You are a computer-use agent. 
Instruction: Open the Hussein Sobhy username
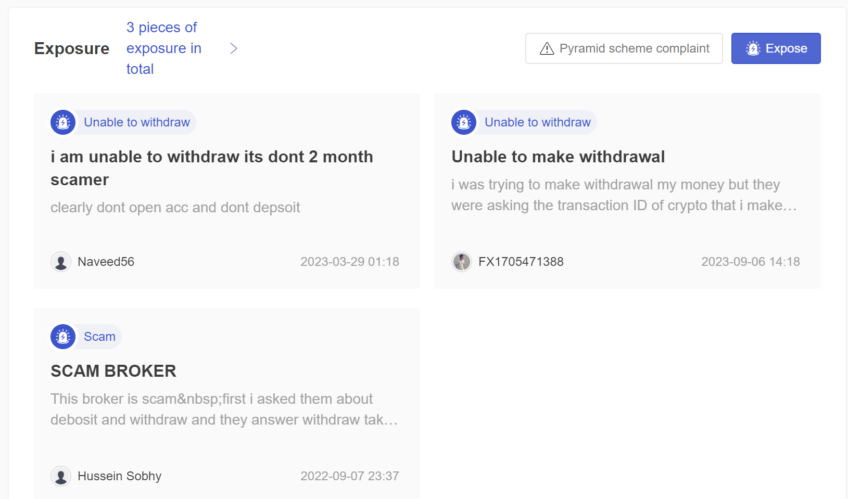coord(120,476)
